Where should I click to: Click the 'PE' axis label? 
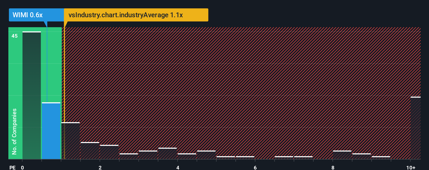coord(13,167)
